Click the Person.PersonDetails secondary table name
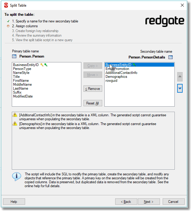Viewport: 192px width, 212px height. (x=147, y=57)
